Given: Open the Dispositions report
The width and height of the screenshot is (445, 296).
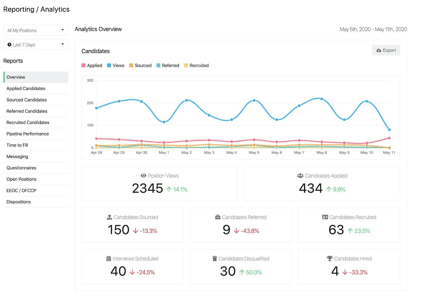Looking at the screenshot, I should coord(36,202).
